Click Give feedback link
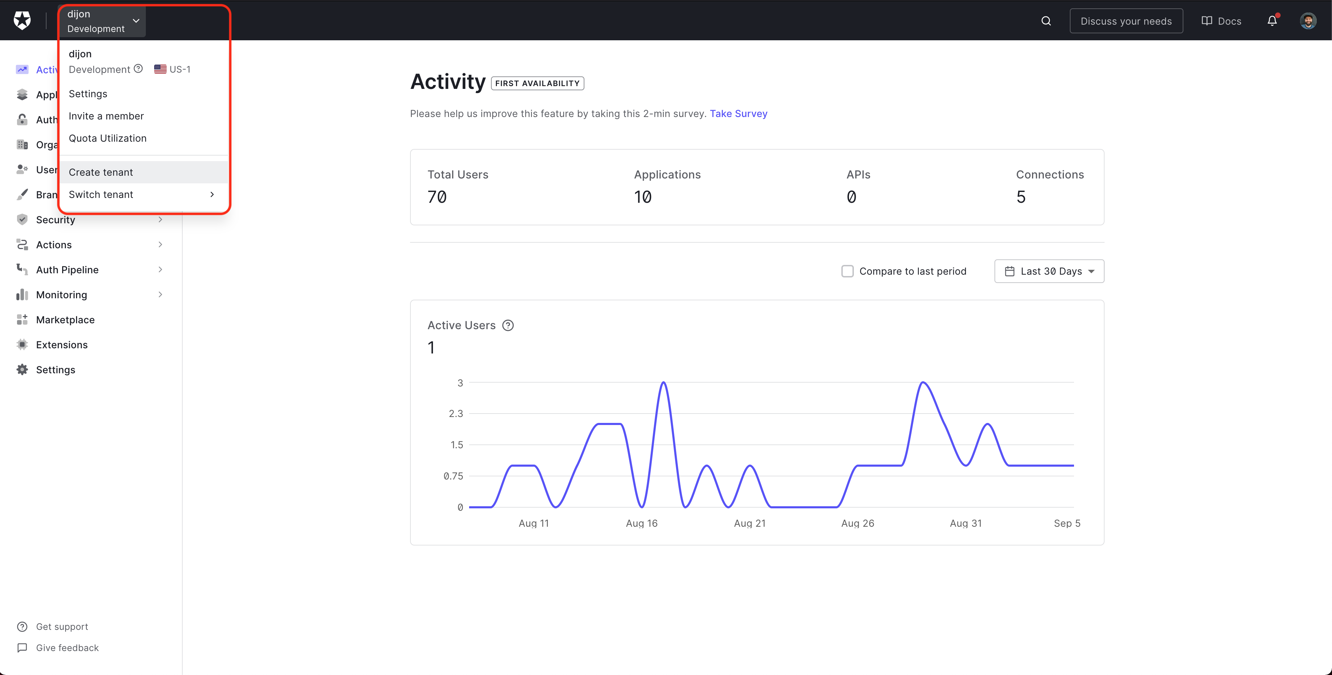 point(67,648)
